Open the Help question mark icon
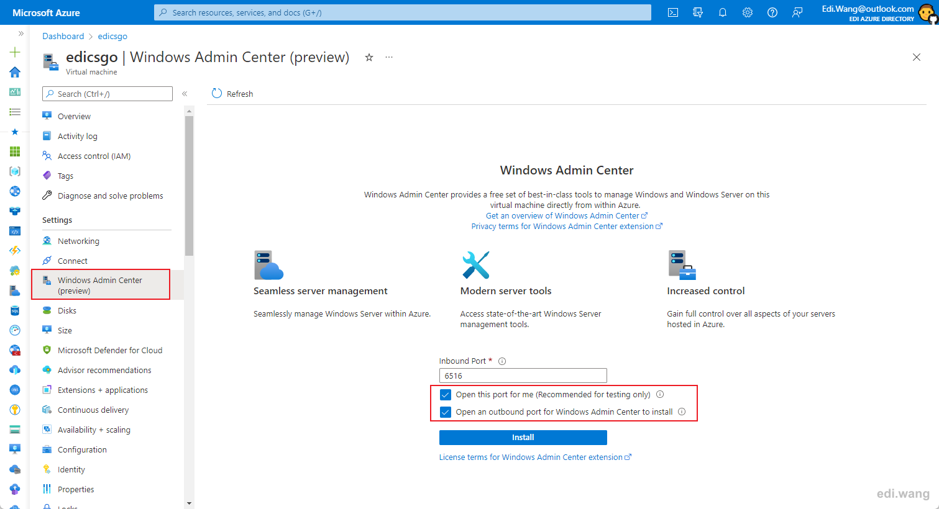Screen dimensions: 939x509 coord(772,12)
